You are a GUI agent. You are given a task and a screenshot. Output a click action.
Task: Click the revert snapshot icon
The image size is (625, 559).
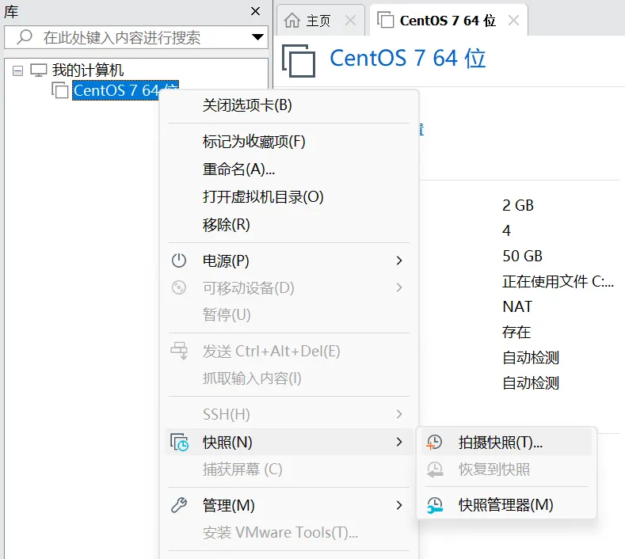[435, 470]
